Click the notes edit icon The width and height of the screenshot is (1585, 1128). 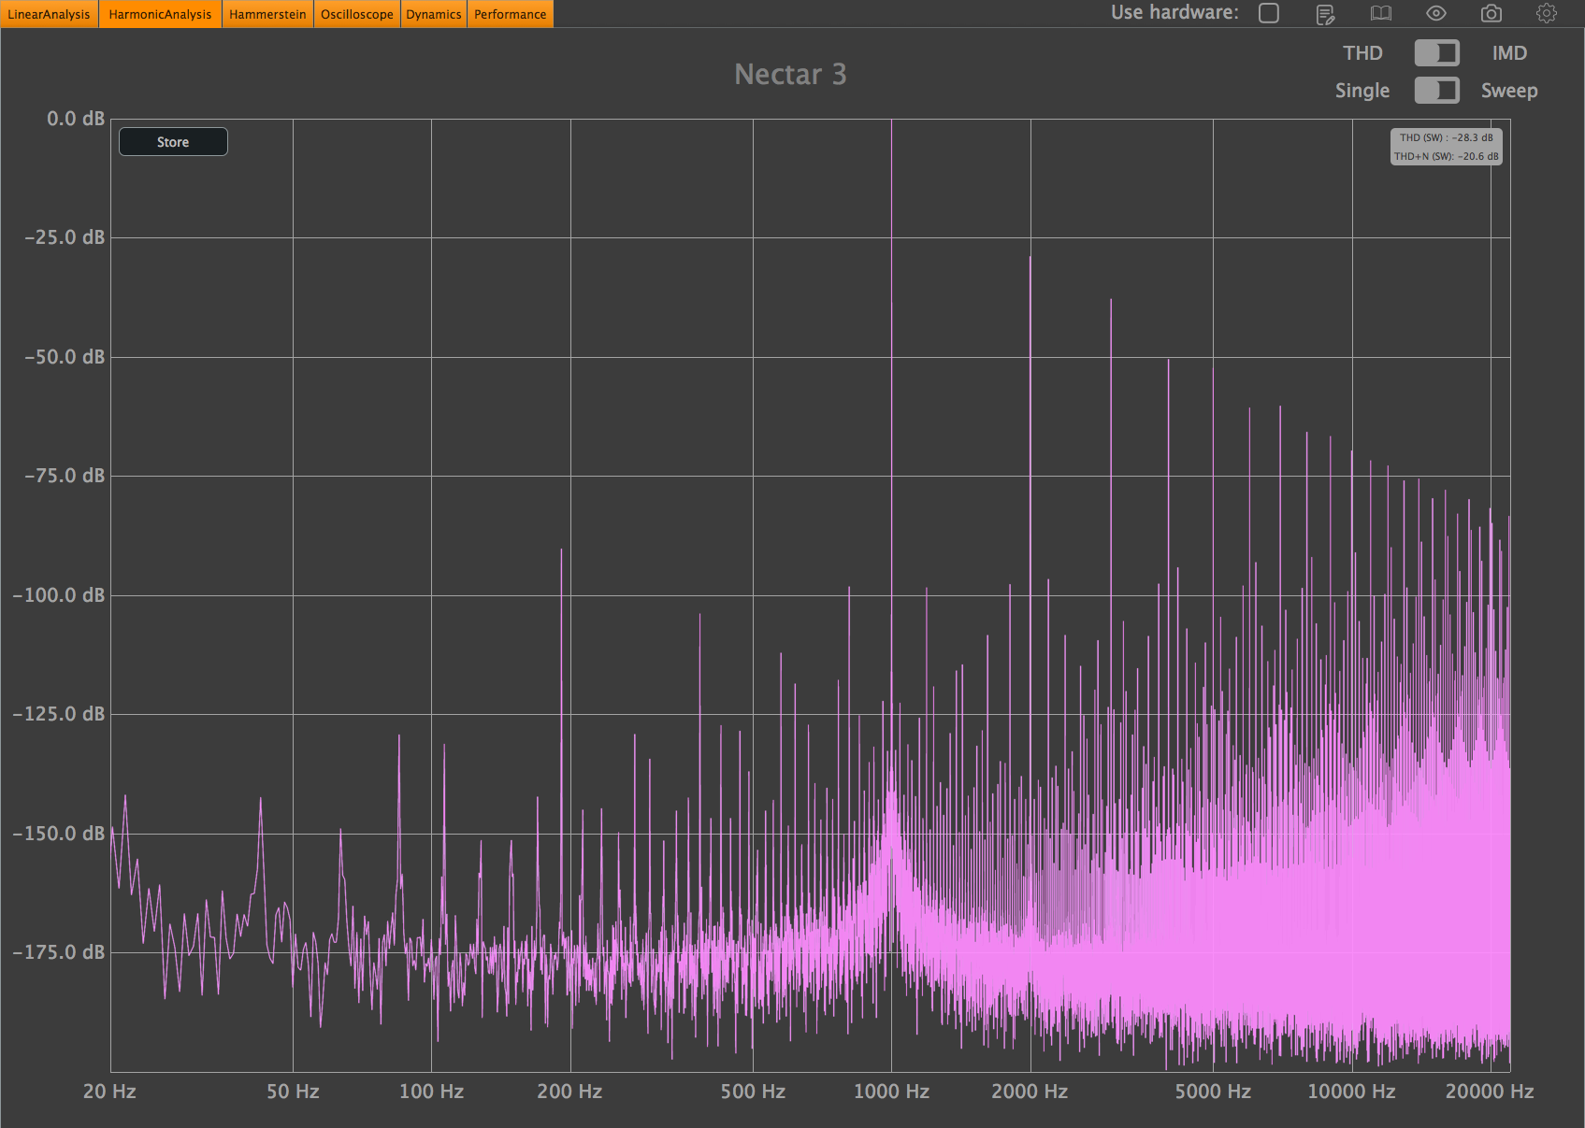click(x=1325, y=14)
